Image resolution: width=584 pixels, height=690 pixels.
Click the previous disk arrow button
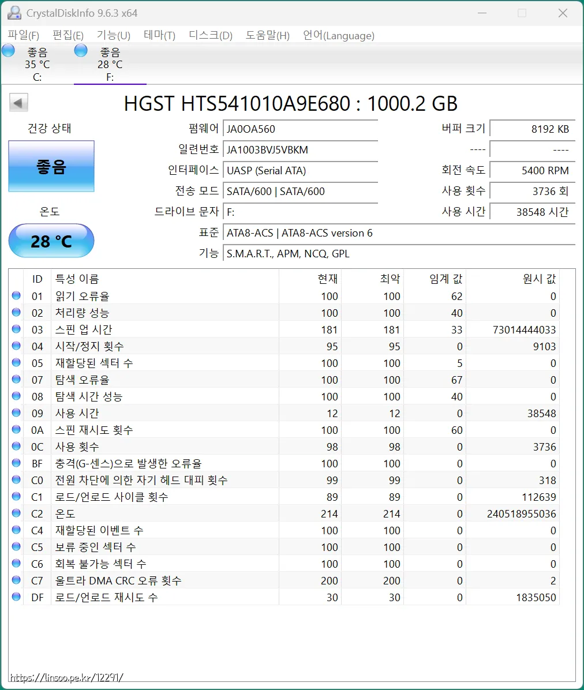(x=18, y=103)
